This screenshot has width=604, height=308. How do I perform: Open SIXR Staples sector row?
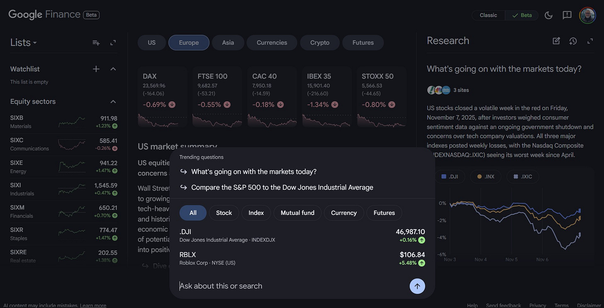click(x=63, y=234)
